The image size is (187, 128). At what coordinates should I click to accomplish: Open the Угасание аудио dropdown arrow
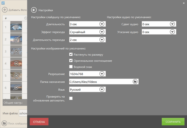(172, 32)
